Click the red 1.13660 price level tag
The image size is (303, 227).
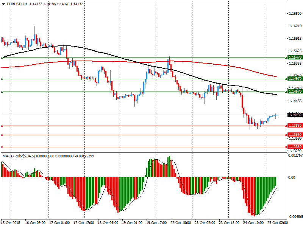pos(295,135)
